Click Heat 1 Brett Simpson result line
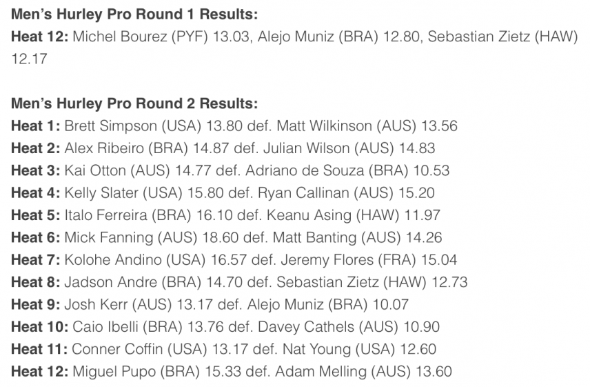590x387 pixels. tap(234, 126)
